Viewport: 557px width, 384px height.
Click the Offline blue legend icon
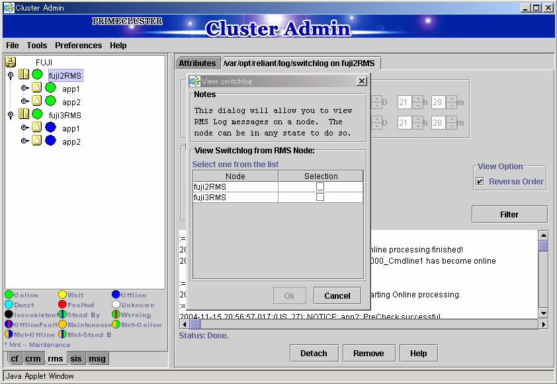[116, 295]
